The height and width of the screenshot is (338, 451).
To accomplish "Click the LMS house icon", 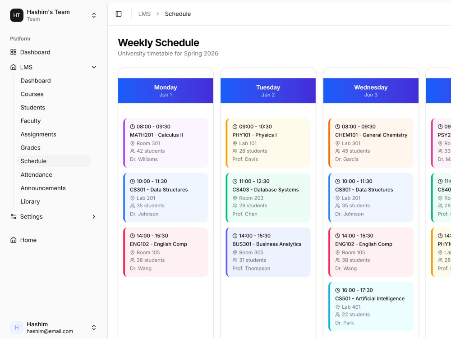I will pyautogui.click(x=13, y=67).
